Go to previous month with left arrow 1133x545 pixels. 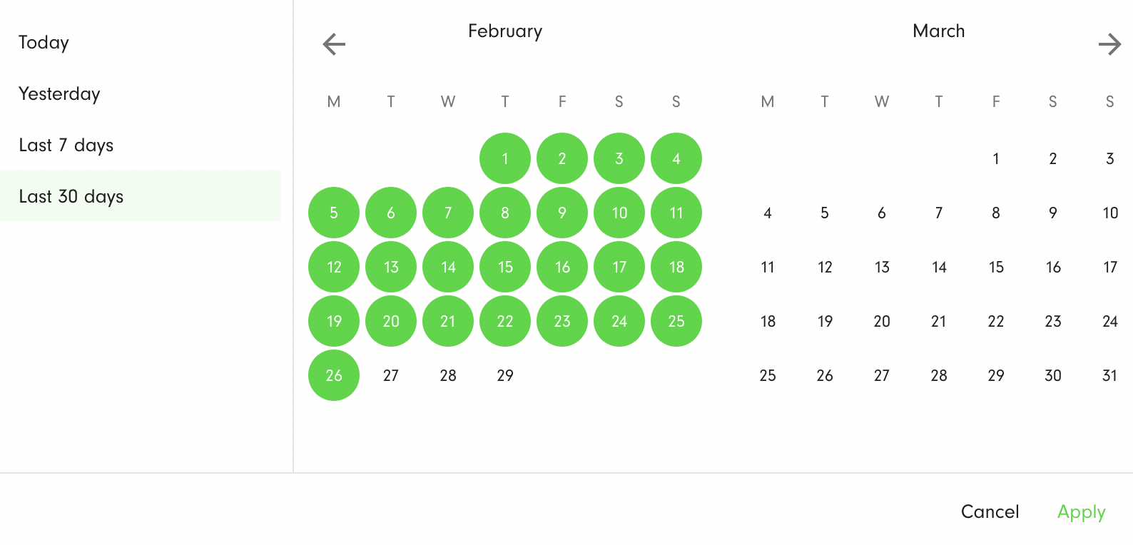[x=334, y=44]
